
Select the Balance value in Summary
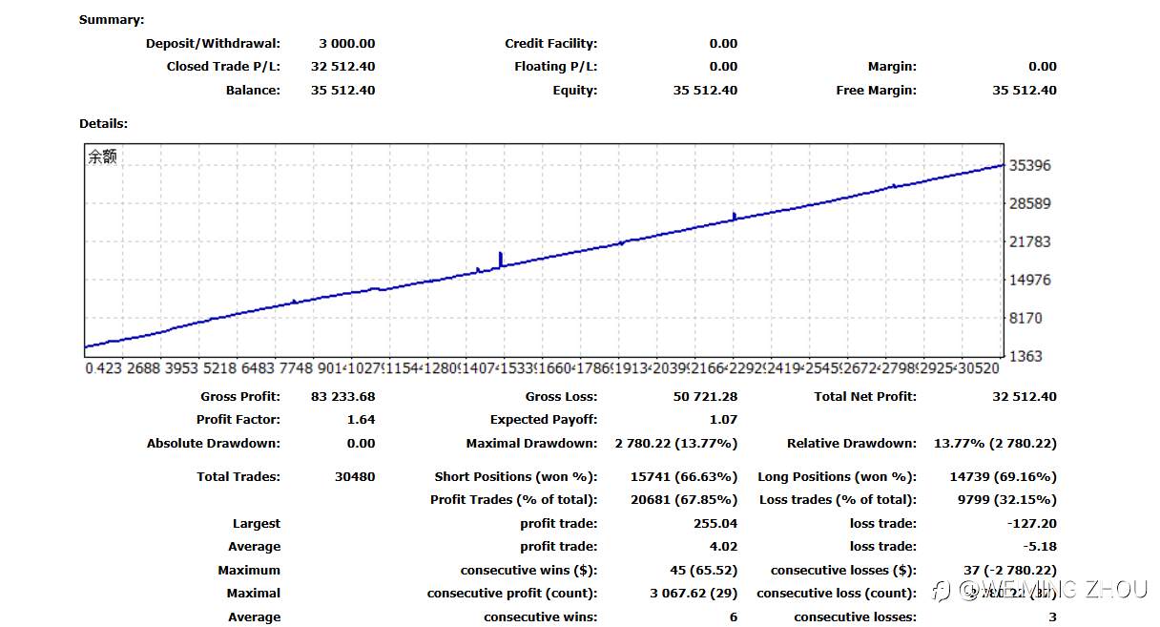point(343,90)
